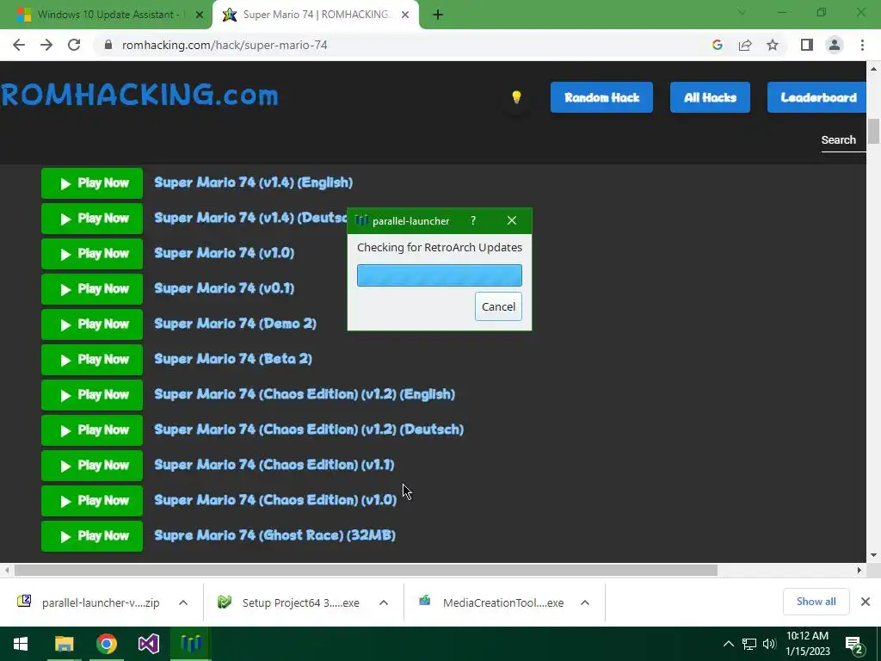Open File Explorer from taskbar
The width and height of the screenshot is (881, 661).
point(64,644)
